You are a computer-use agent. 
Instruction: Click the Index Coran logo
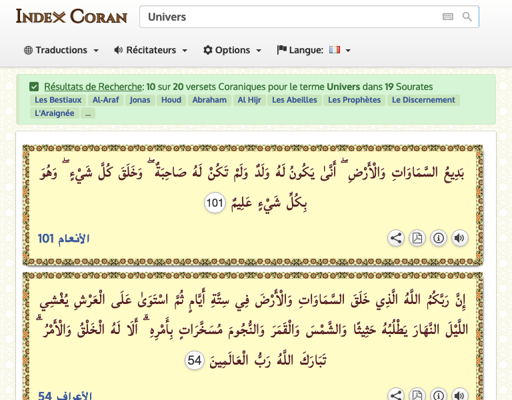point(71,17)
